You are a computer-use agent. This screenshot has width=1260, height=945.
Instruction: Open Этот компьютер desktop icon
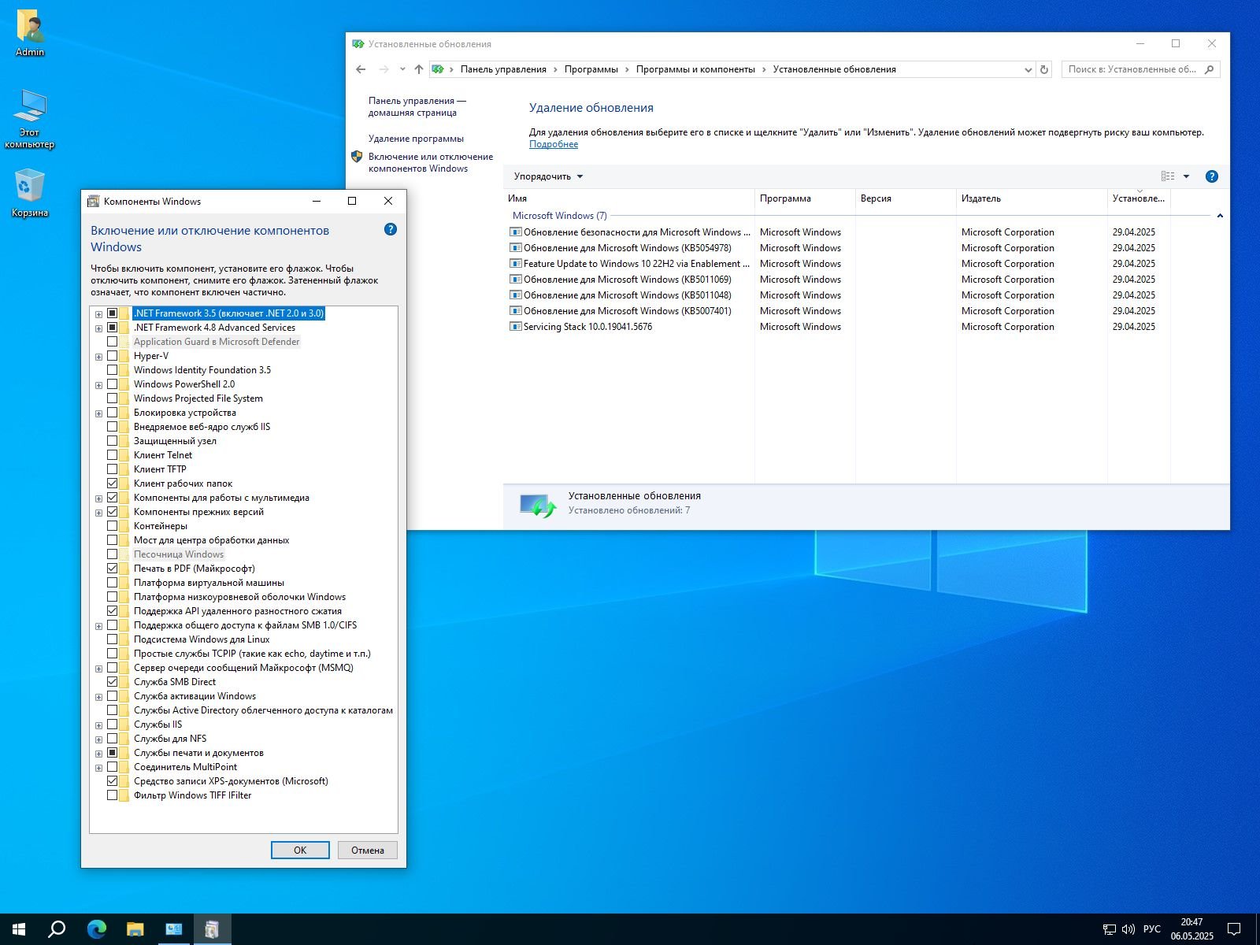point(30,118)
